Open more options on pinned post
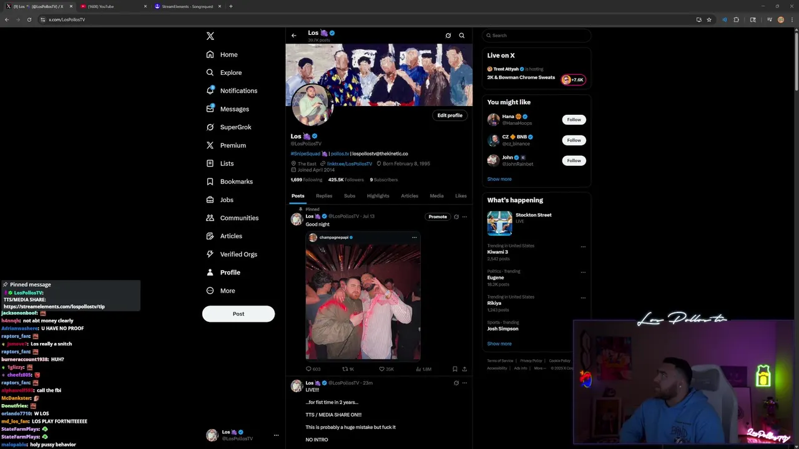Screen dimensions: 799x449 click(464, 217)
